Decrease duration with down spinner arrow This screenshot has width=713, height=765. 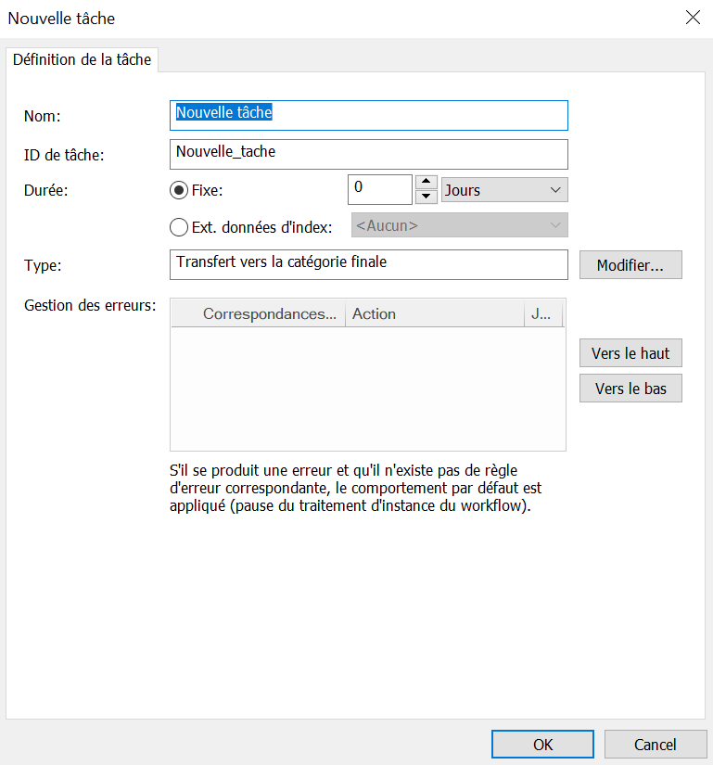[427, 197]
